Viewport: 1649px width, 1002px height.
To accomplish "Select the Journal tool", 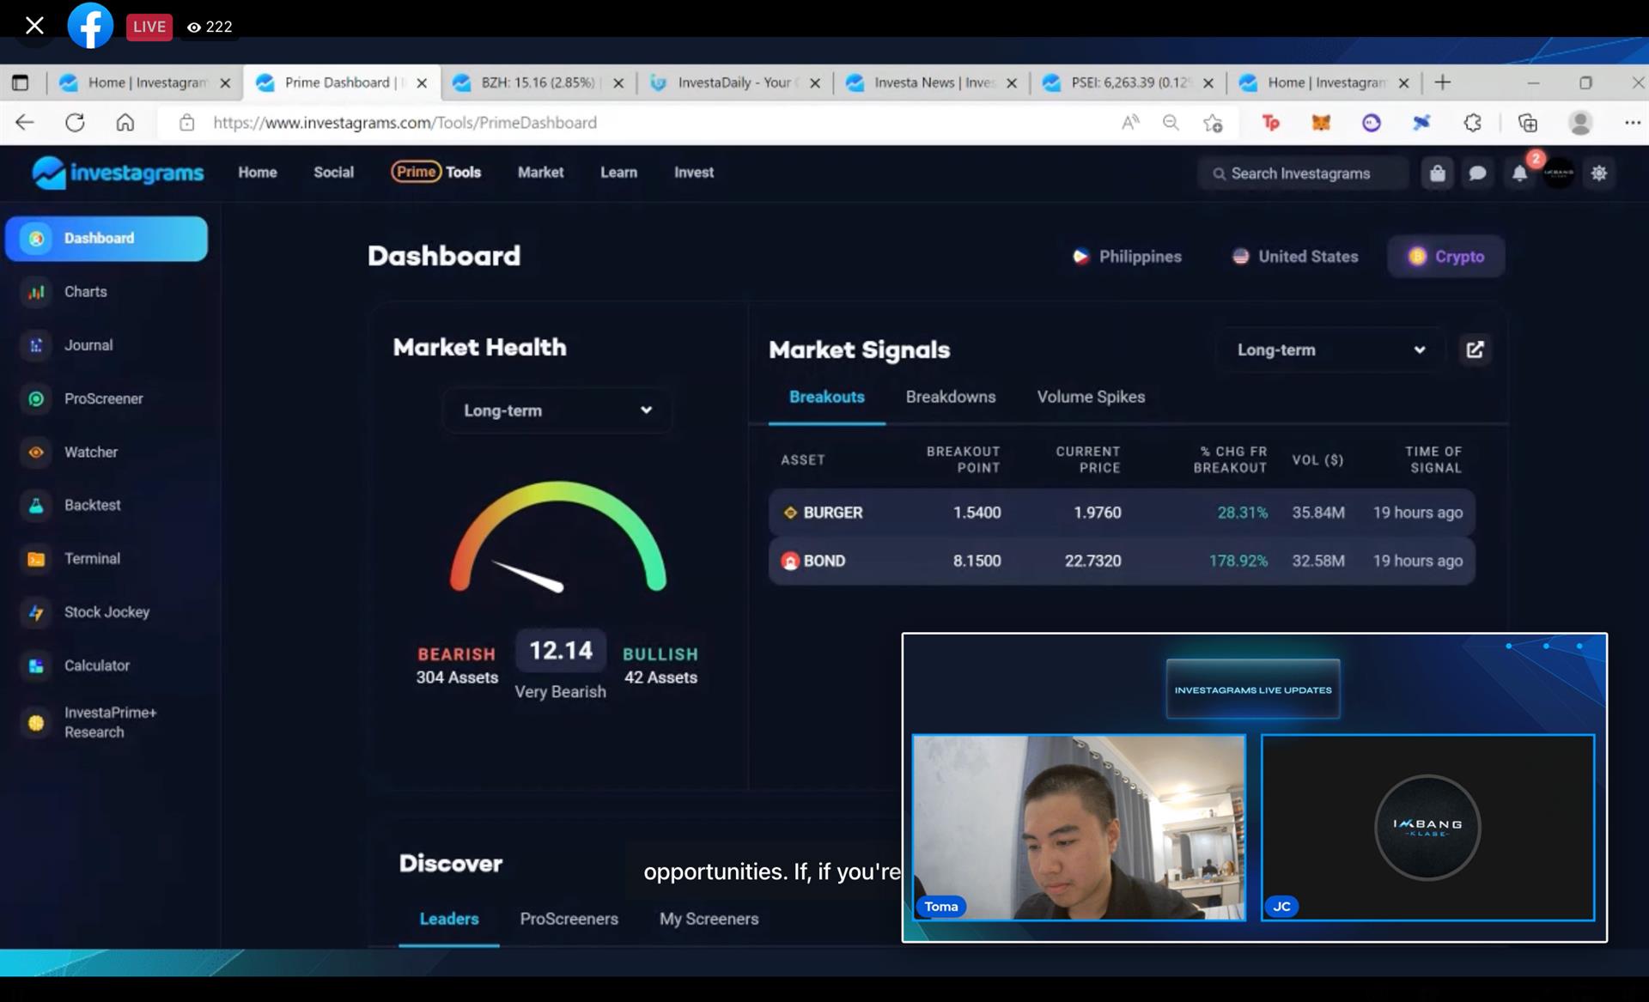I will pos(88,344).
